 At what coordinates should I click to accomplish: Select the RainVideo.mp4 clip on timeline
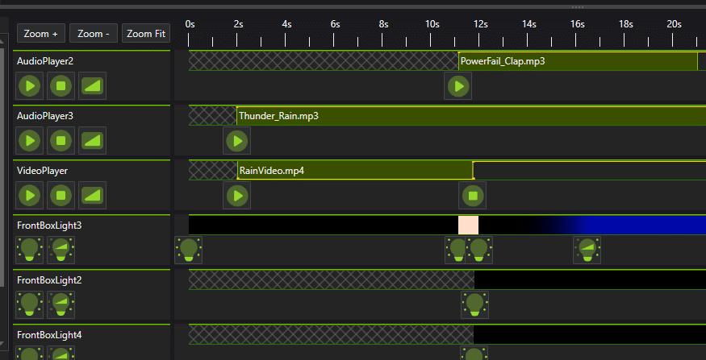coord(355,170)
